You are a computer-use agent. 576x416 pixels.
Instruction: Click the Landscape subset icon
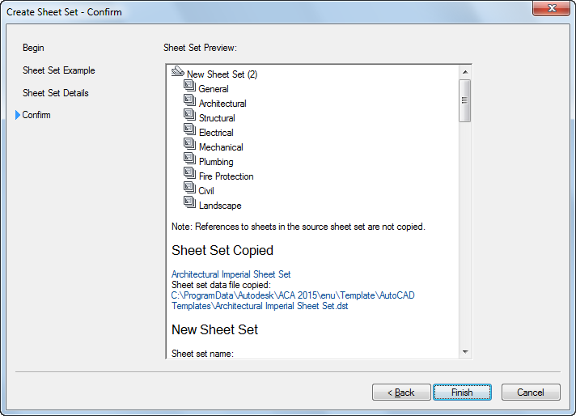coord(190,204)
